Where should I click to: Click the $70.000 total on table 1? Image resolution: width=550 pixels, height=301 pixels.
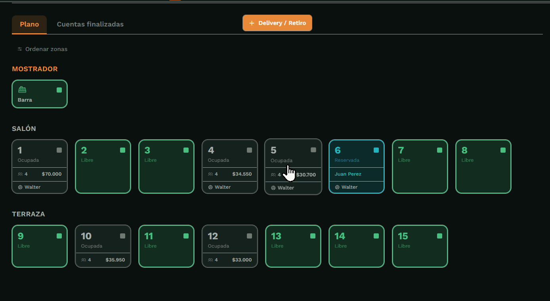(52, 174)
